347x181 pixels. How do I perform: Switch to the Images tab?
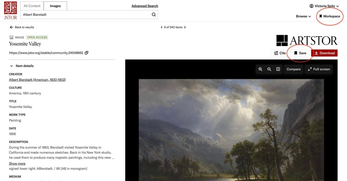55,6
